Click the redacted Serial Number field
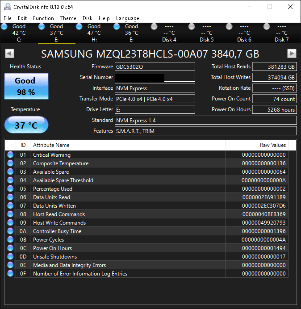 tap(155, 77)
